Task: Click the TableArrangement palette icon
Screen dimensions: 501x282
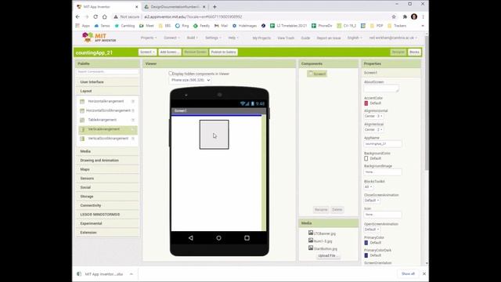Action: pyautogui.click(x=82, y=120)
